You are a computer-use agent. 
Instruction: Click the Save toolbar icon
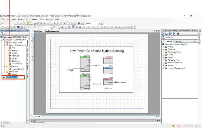[x=41, y=23]
